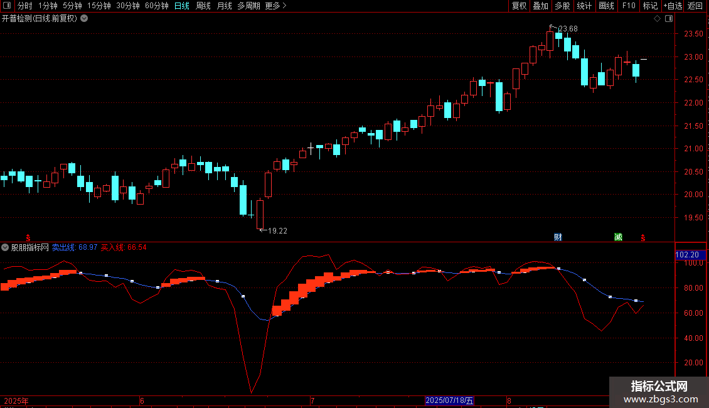The image size is (709, 408).
Task: Click the red $ marker near August
Action: click(x=643, y=238)
